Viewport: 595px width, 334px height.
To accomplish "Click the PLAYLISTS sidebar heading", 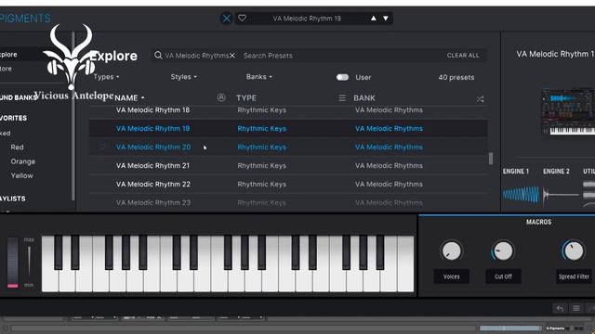I will click(12, 199).
